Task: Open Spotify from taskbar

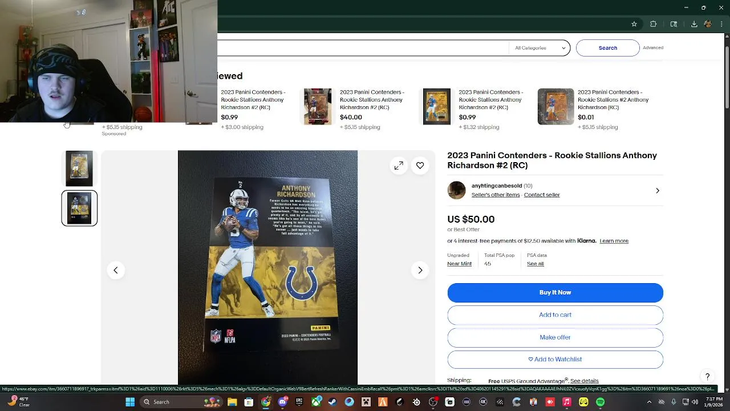Action: tap(600, 402)
